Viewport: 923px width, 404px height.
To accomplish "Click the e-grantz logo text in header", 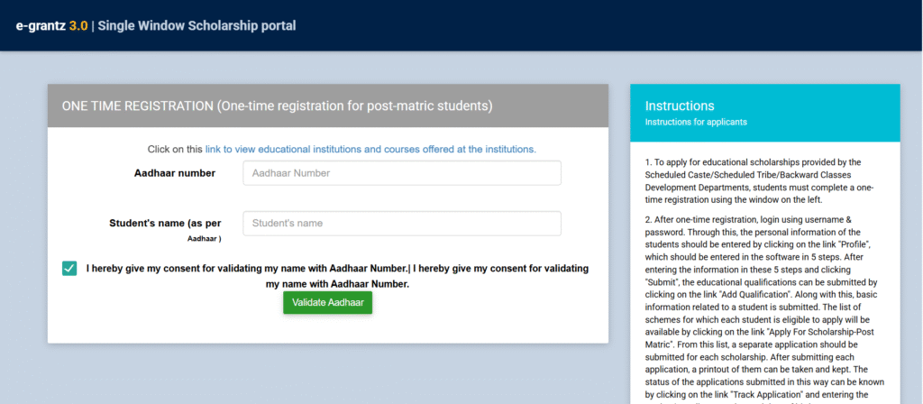I will [41, 26].
